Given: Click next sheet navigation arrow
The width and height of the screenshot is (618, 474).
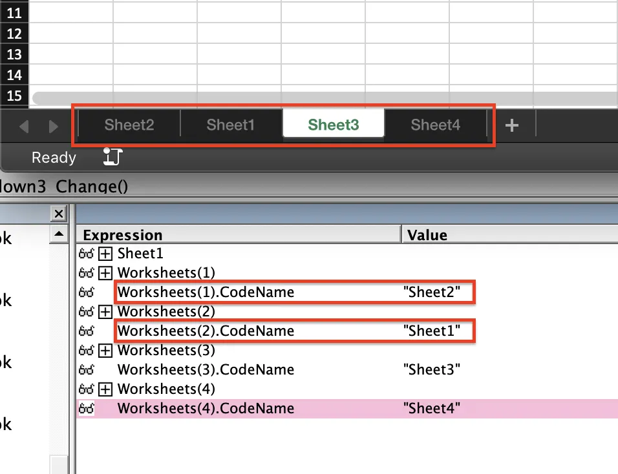Looking at the screenshot, I should [x=53, y=127].
